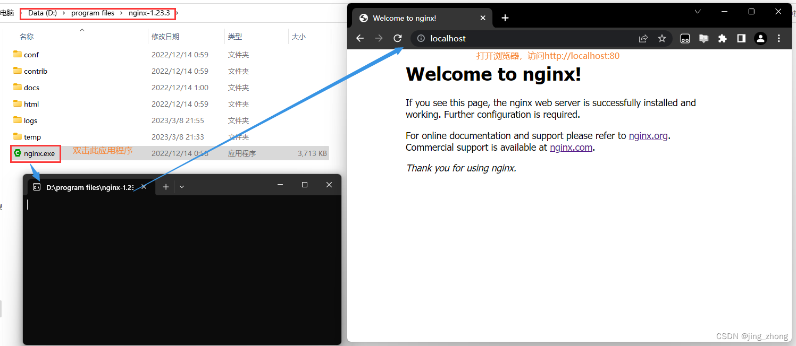
Task: Select the Welcome to nginx! tab
Action: click(x=423, y=18)
